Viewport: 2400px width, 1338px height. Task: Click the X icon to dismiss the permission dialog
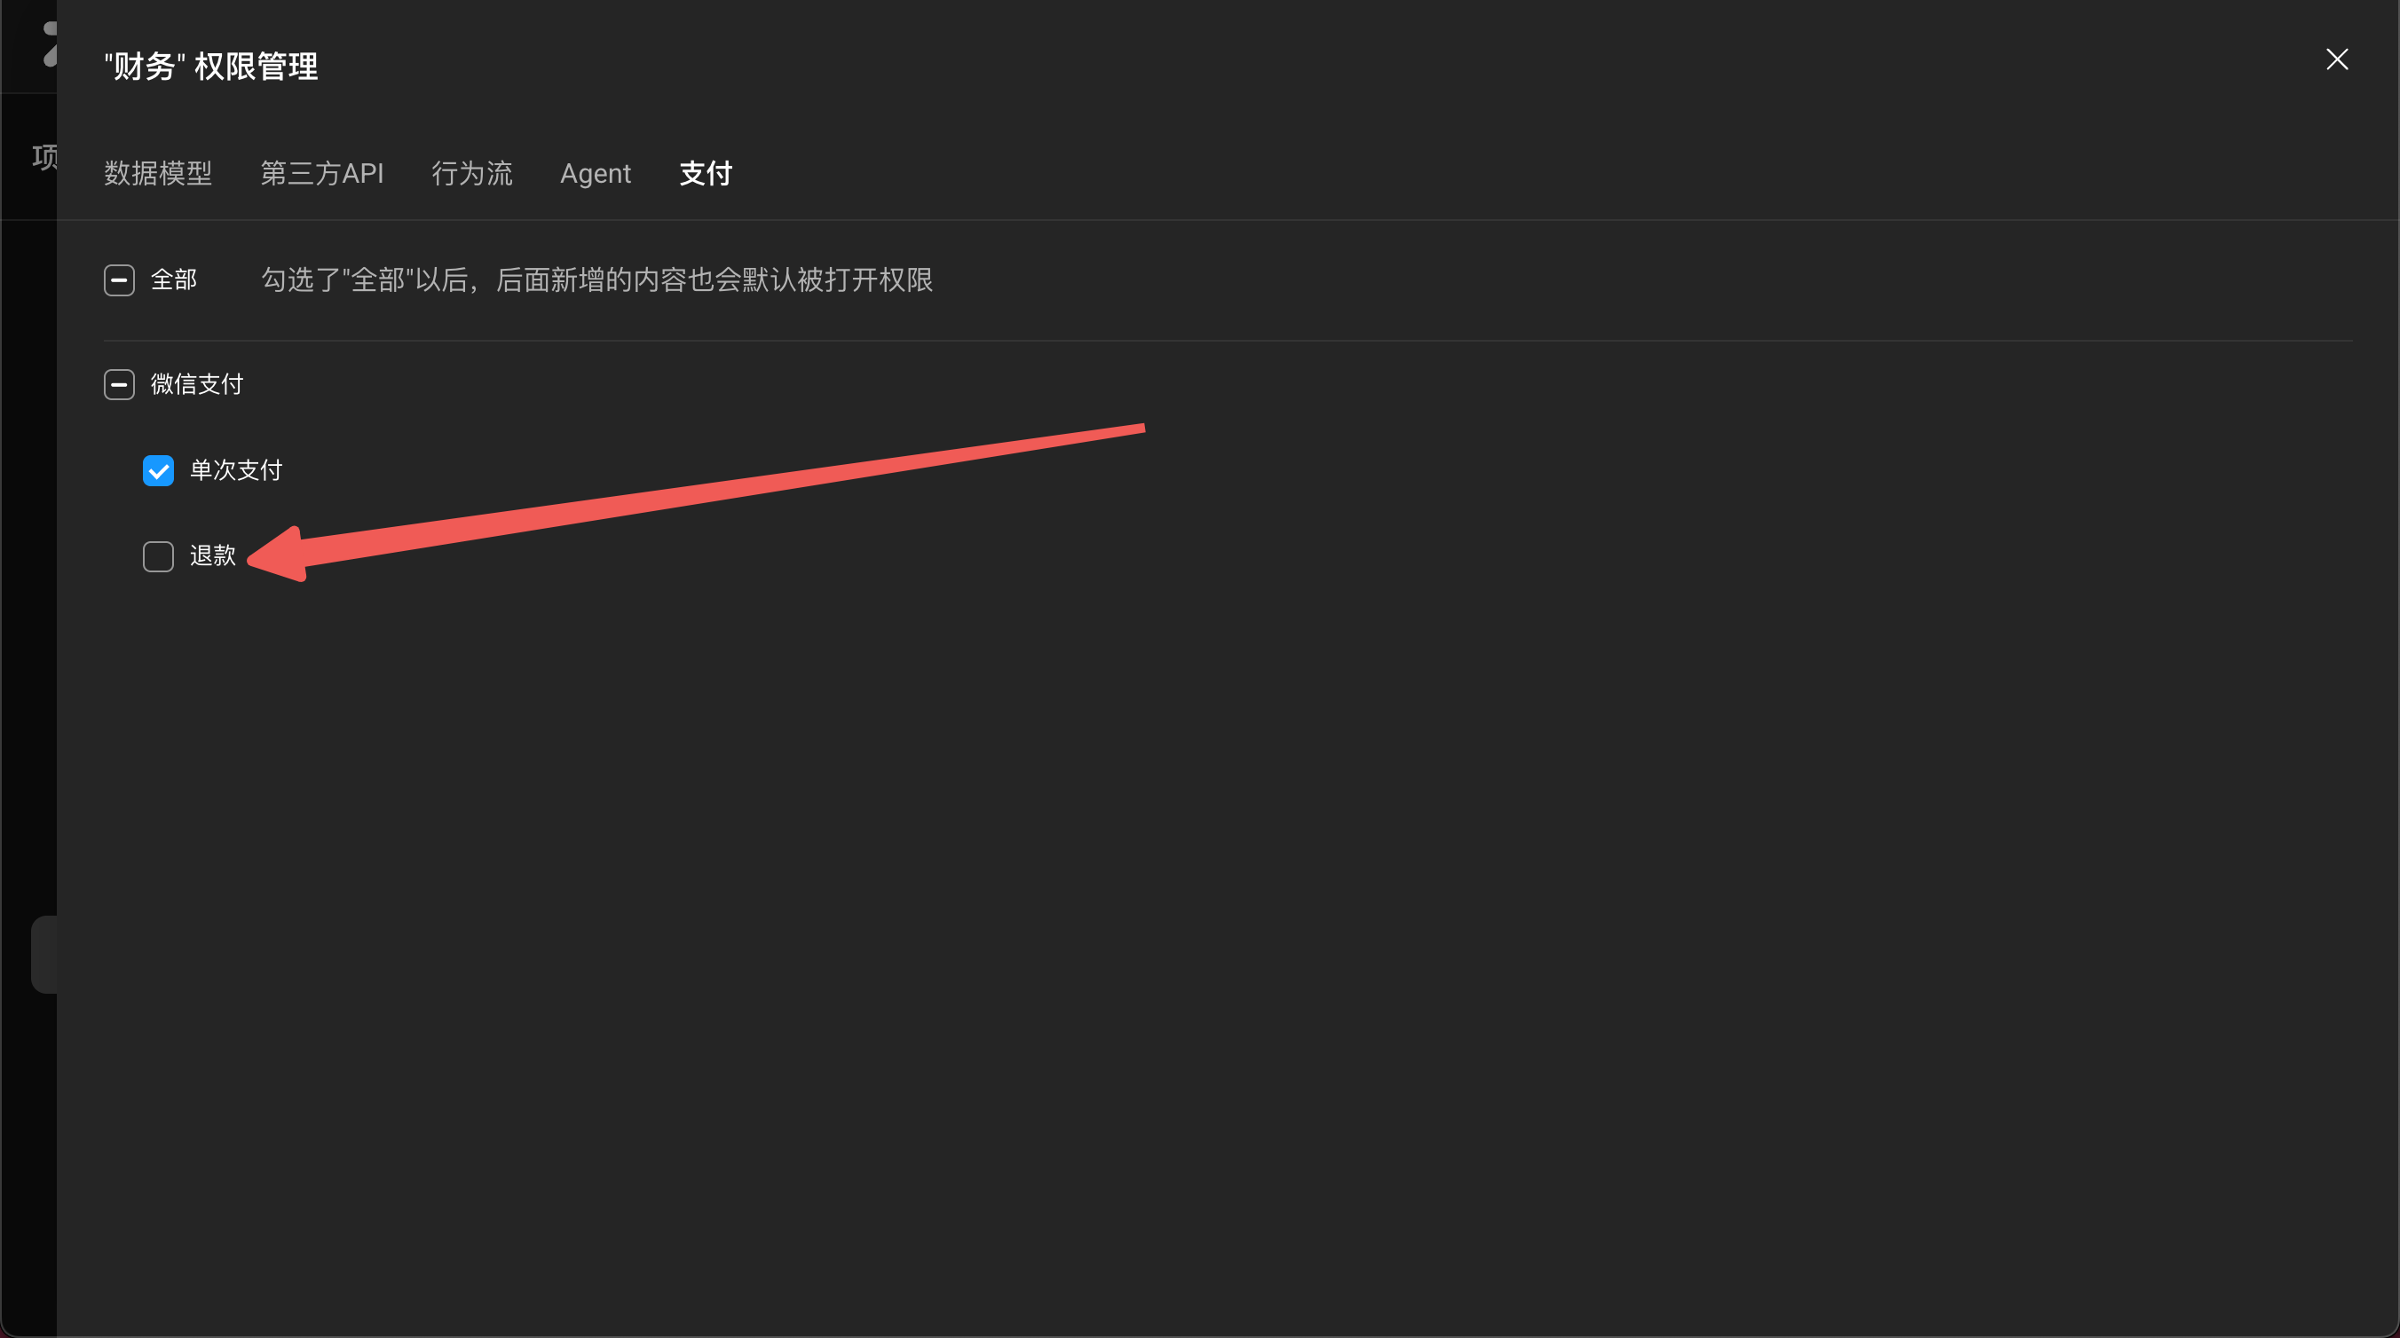tap(2338, 59)
